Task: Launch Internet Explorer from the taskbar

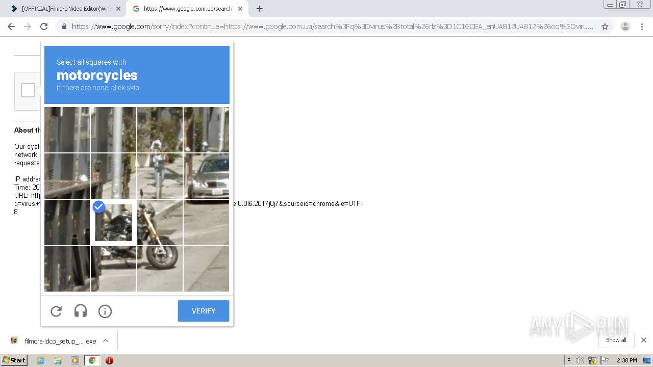Action: point(41,360)
